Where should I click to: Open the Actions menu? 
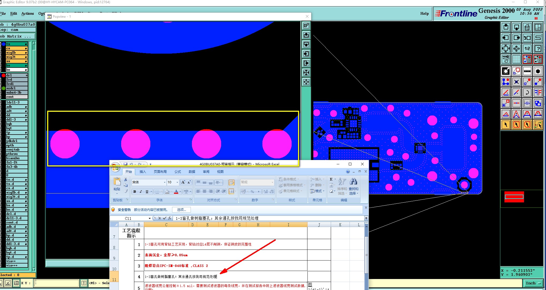[28, 13]
